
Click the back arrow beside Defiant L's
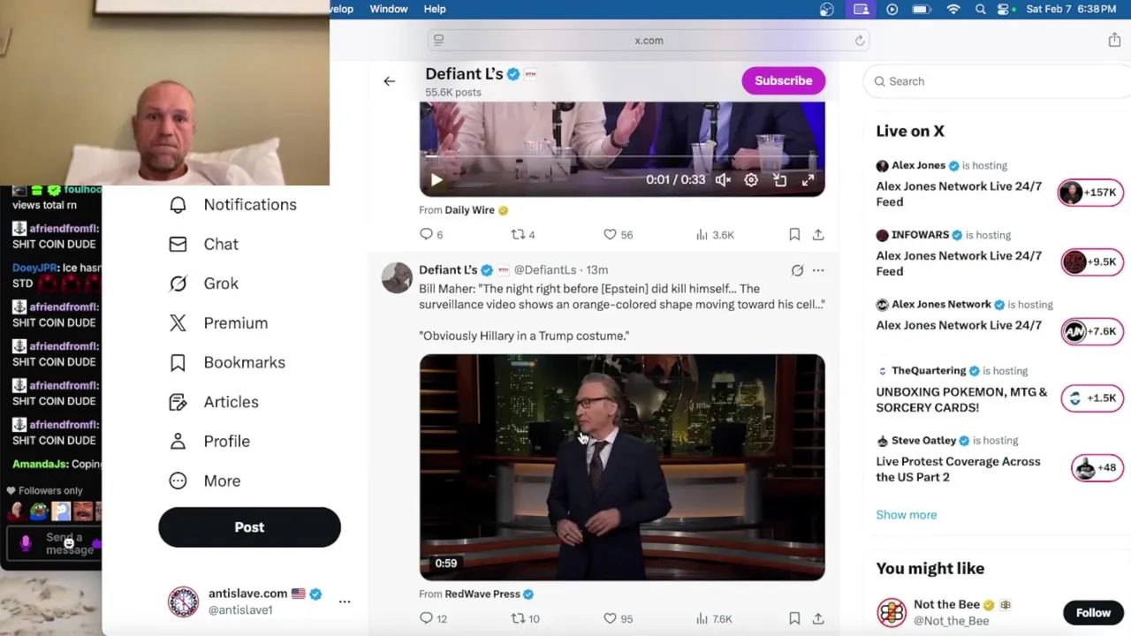click(389, 81)
